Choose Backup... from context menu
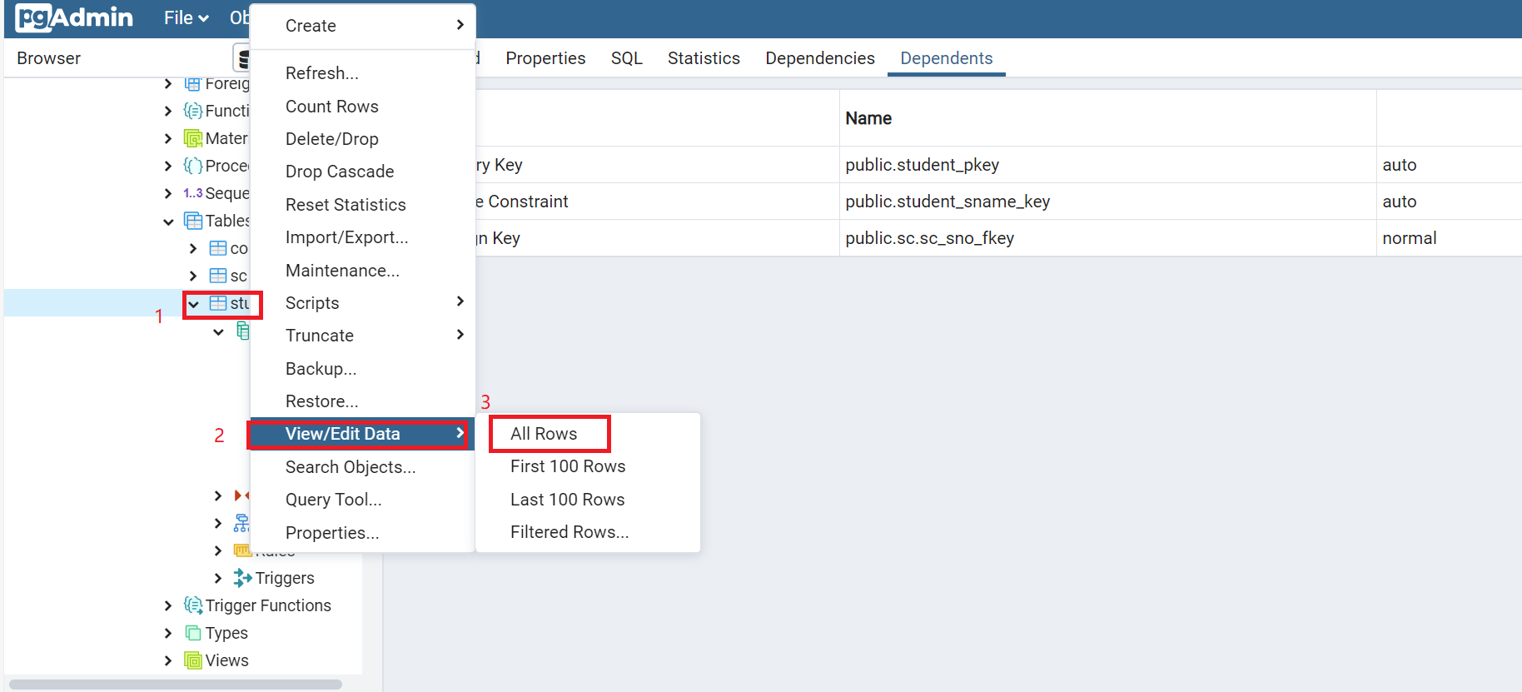The width and height of the screenshot is (1522, 692). (x=363, y=369)
